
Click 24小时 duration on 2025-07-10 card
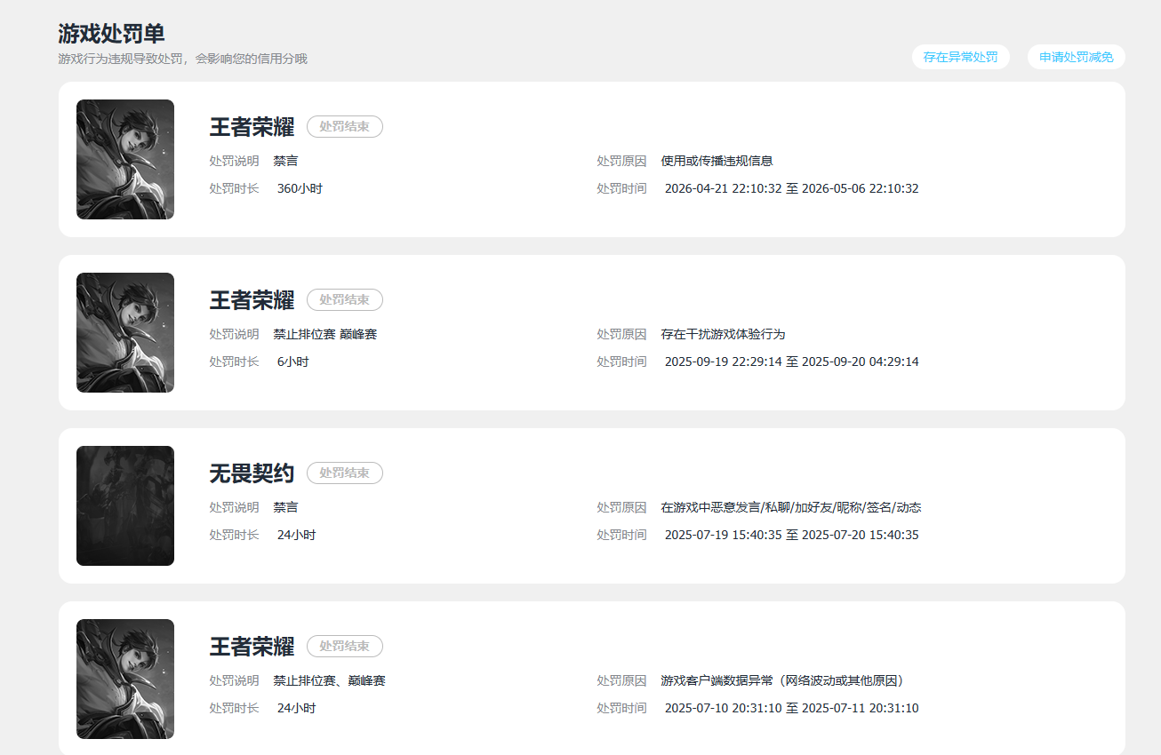pos(296,708)
